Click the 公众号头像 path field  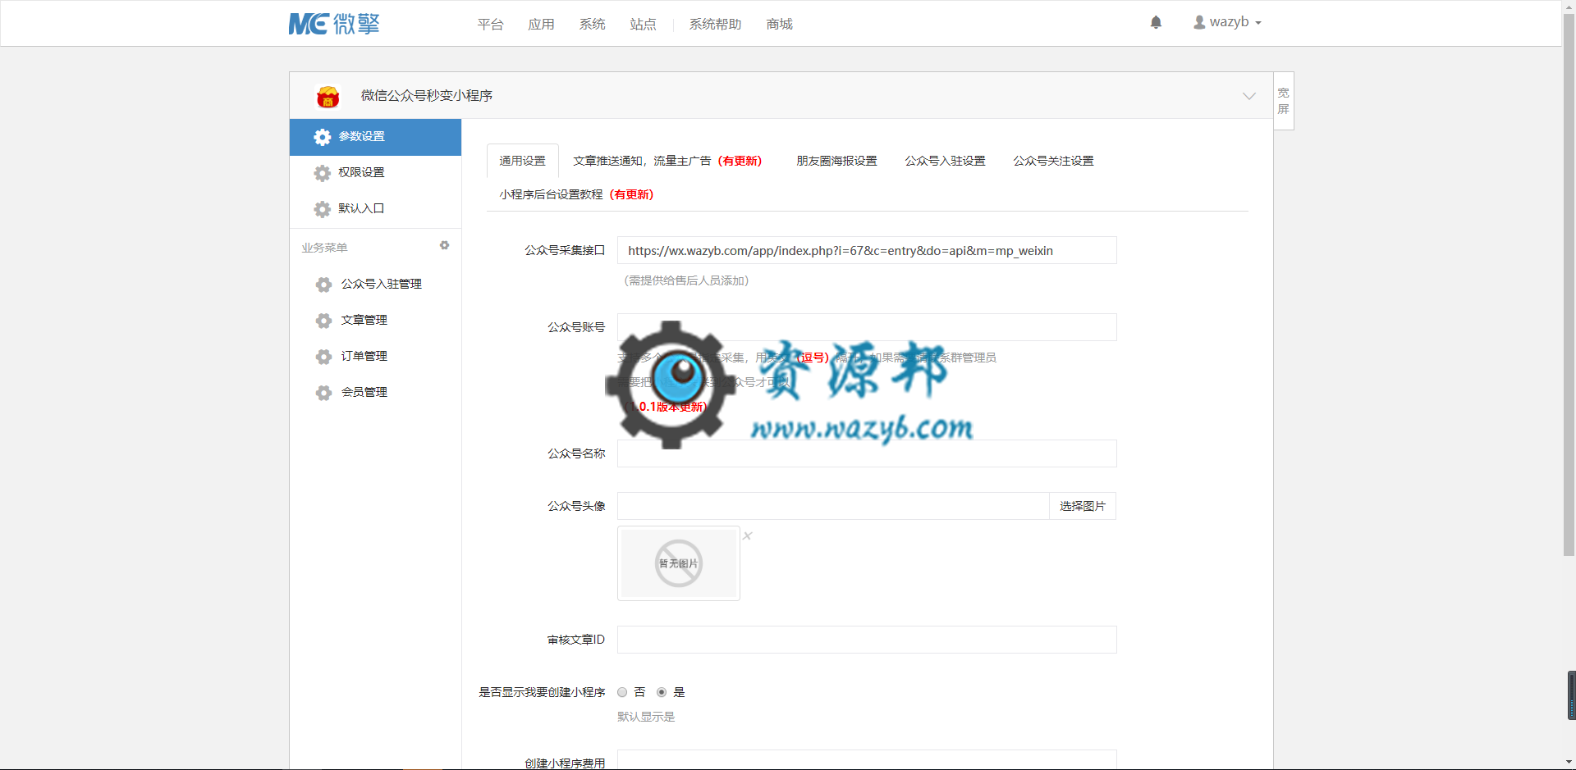(x=833, y=506)
